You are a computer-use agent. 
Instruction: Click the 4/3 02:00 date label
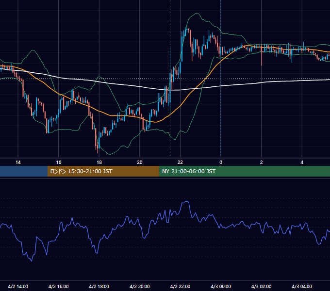click(x=261, y=286)
